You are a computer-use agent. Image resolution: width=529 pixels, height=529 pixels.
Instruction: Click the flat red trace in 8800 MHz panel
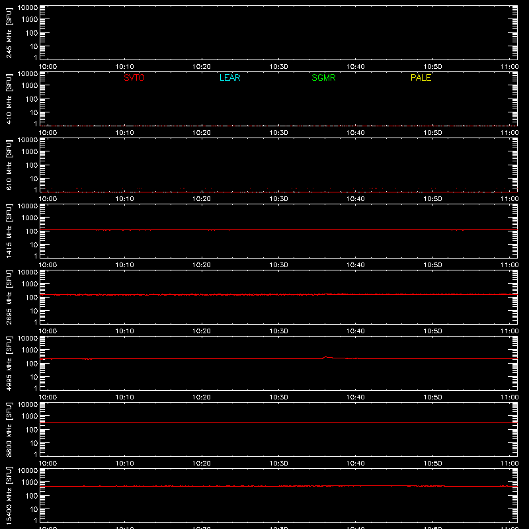coord(278,422)
